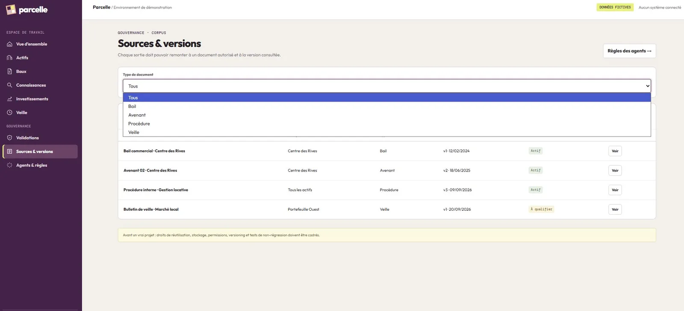Click version 'v1 · 20/09/2026' cell
Viewport: 684px width, 311px height.
click(457, 209)
